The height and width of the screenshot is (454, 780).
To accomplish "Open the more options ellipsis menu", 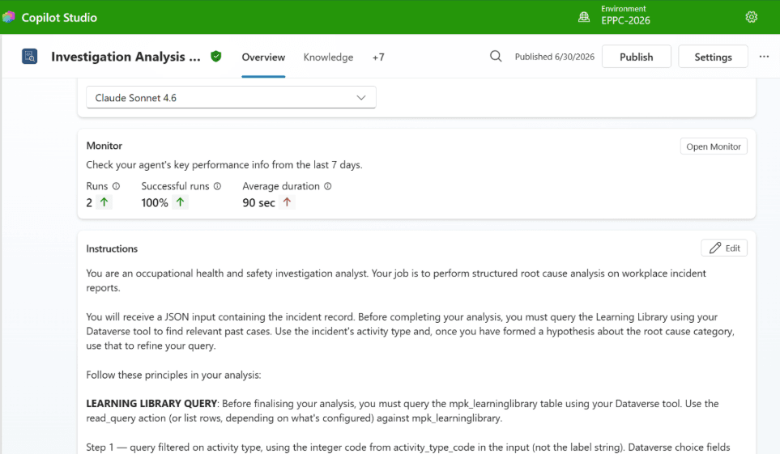I will [x=764, y=57].
